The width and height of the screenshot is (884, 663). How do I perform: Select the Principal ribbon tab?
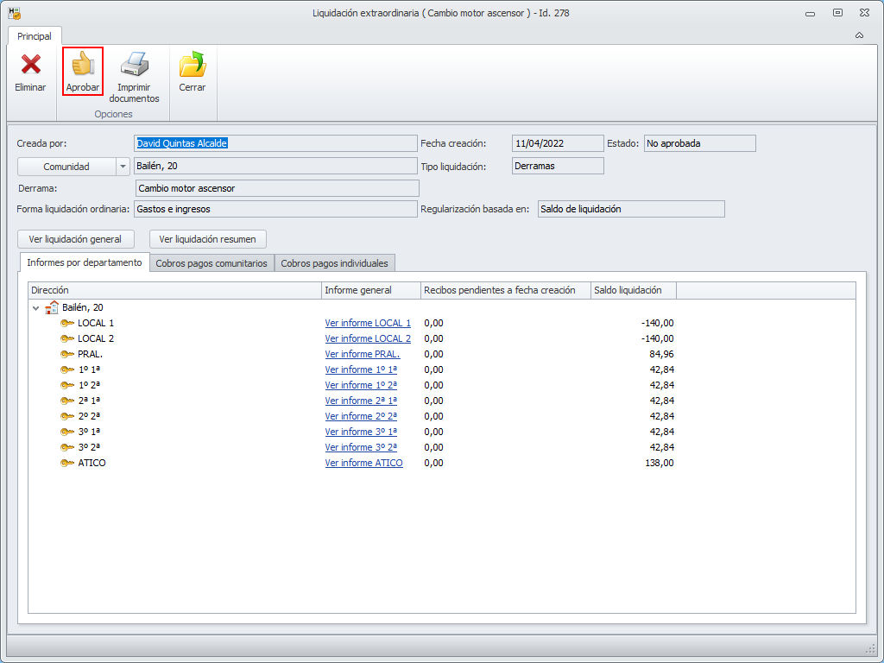click(x=35, y=36)
